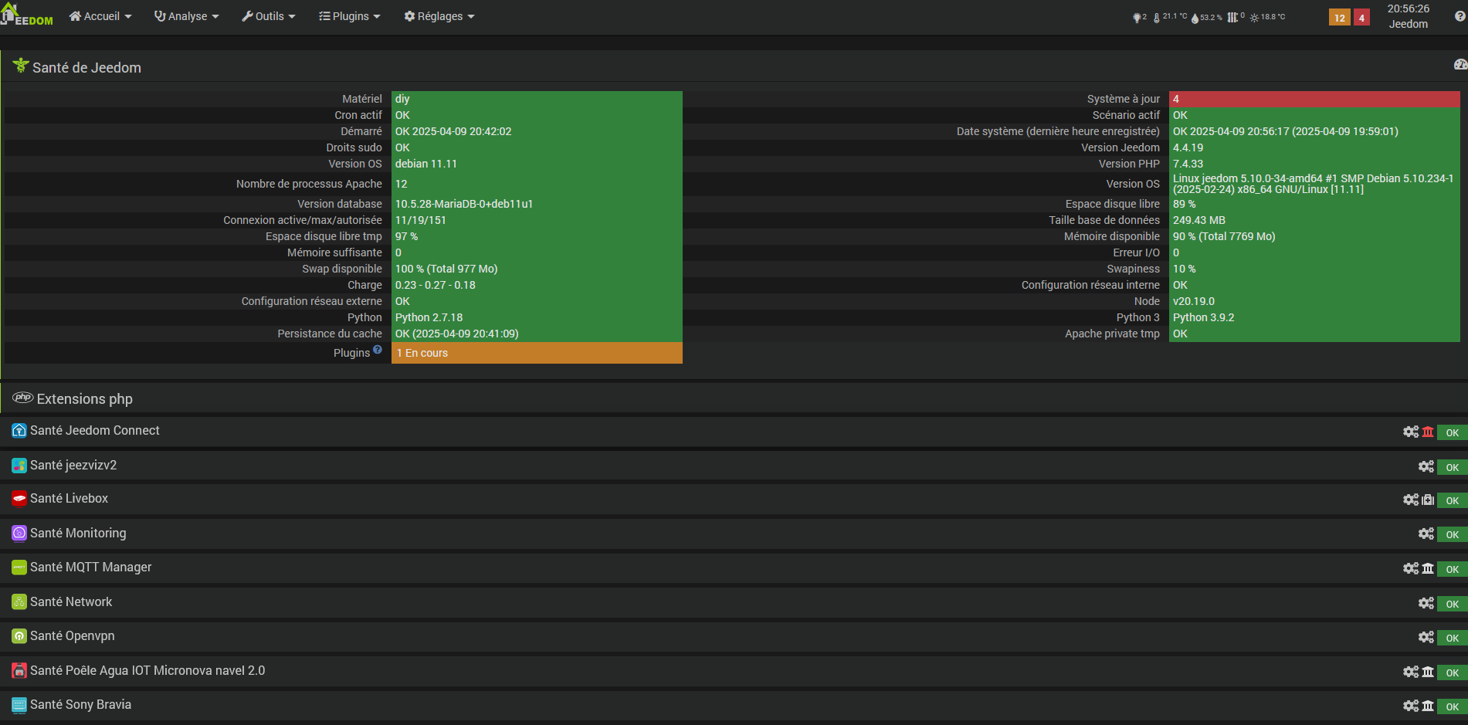Open the Réglages menu
Viewport: 1468px width, 725px height.
pyautogui.click(x=439, y=16)
